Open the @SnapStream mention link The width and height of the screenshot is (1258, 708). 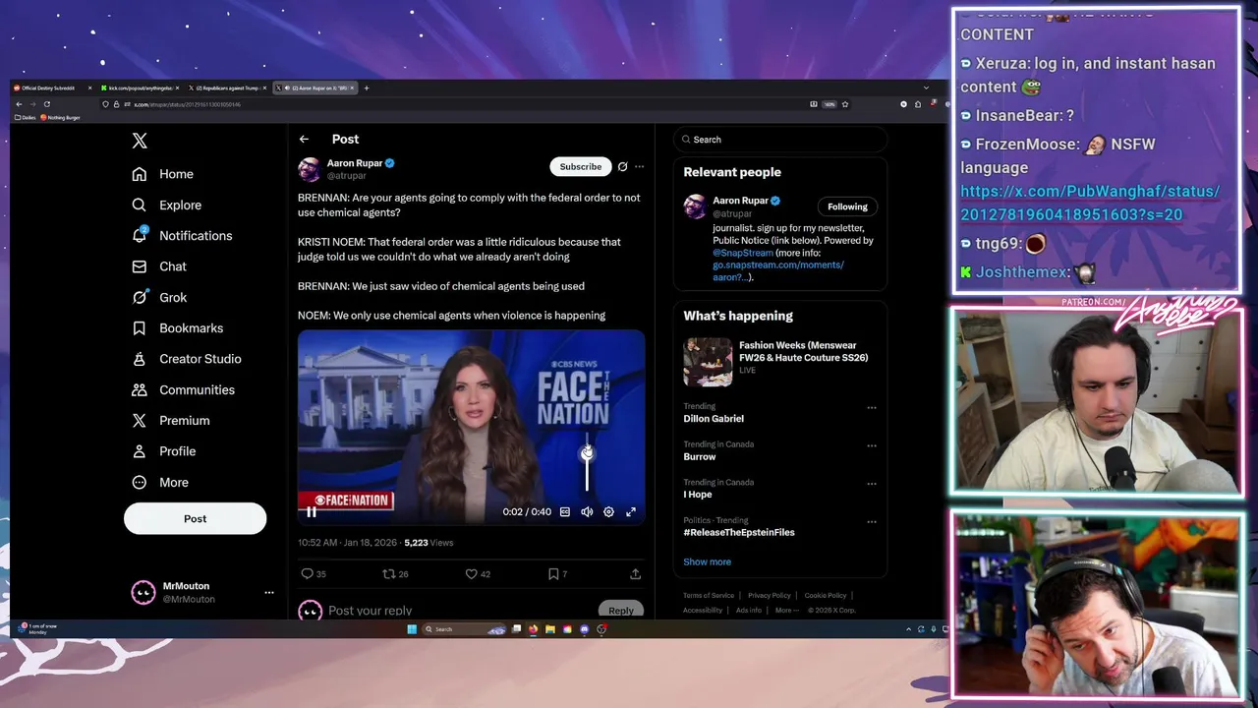tap(743, 253)
